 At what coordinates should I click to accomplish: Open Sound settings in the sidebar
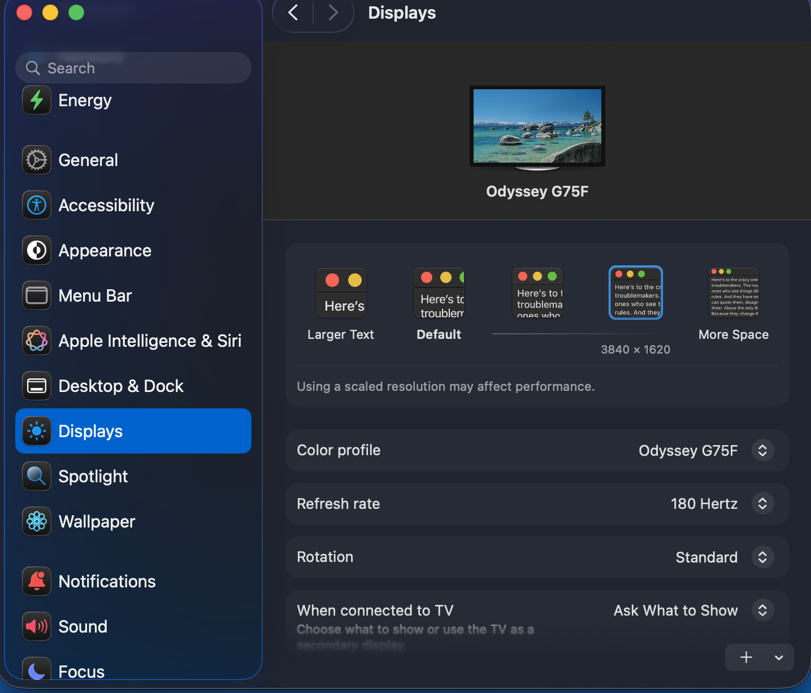(x=133, y=626)
